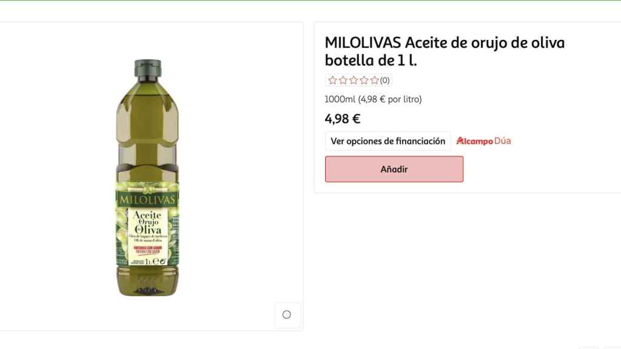Rate the product with the first star
Image resolution: width=621 pixels, height=349 pixels.
click(332, 80)
